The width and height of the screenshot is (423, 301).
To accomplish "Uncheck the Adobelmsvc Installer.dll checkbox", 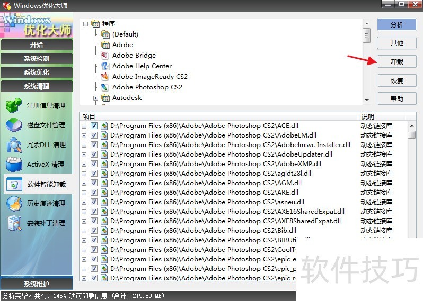I will click(94, 145).
